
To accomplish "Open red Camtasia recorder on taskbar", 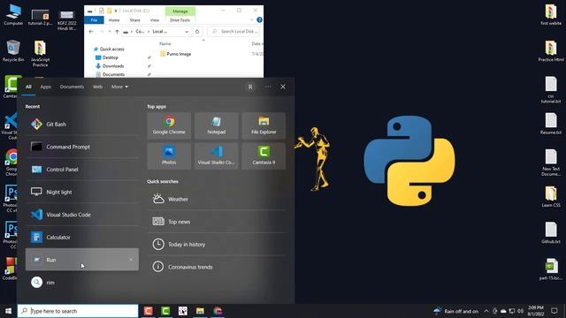I will coord(148,311).
